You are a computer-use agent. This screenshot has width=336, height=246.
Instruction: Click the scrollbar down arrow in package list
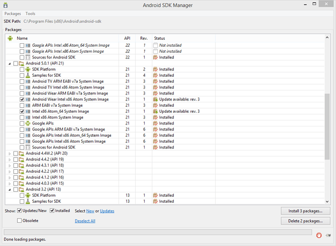pyautogui.click(x=327, y=201)
